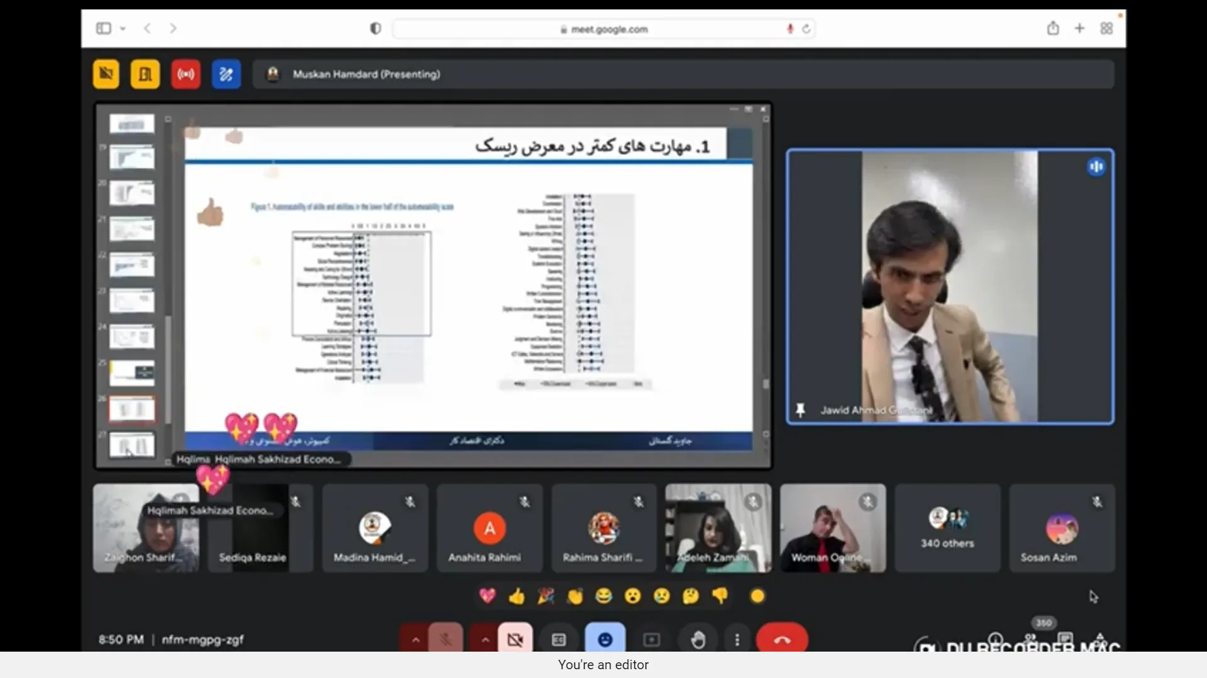This screenshot has width=1207, height=678.
Task: Send the party popper emoji reaction
Action: tap(546, 596)
